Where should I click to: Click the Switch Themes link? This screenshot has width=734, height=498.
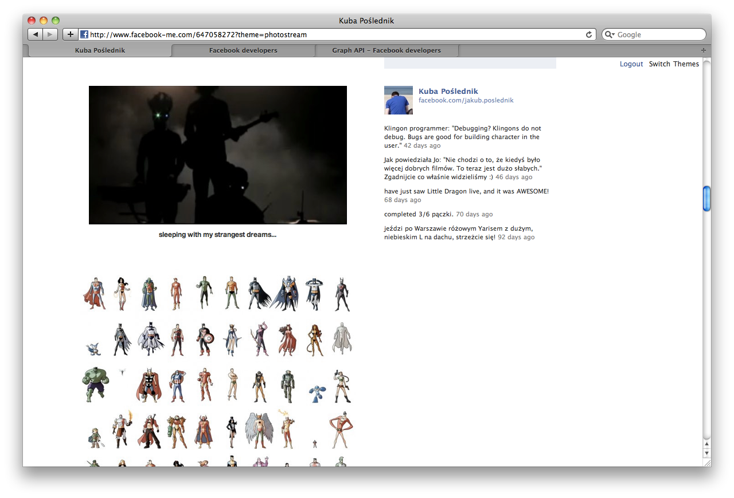(674, 64)
